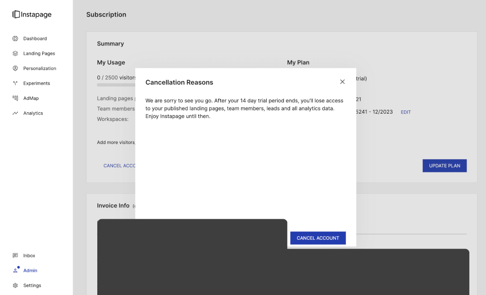Click the AdMap icon in sidebar
The image size is (486, 295).
pos(15,98)
